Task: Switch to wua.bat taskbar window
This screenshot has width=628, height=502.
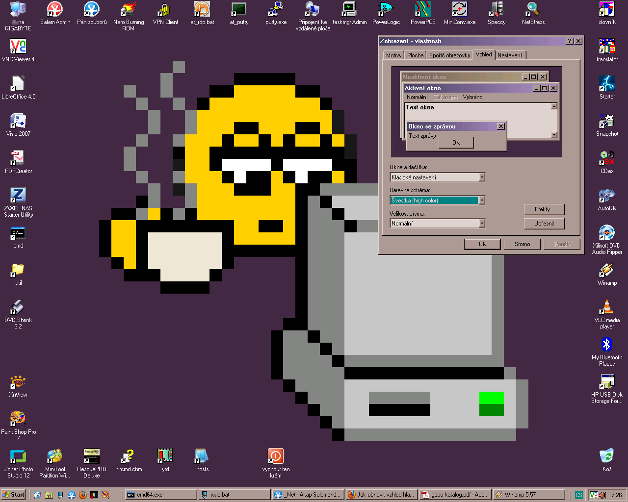Action: pos(235,495)
